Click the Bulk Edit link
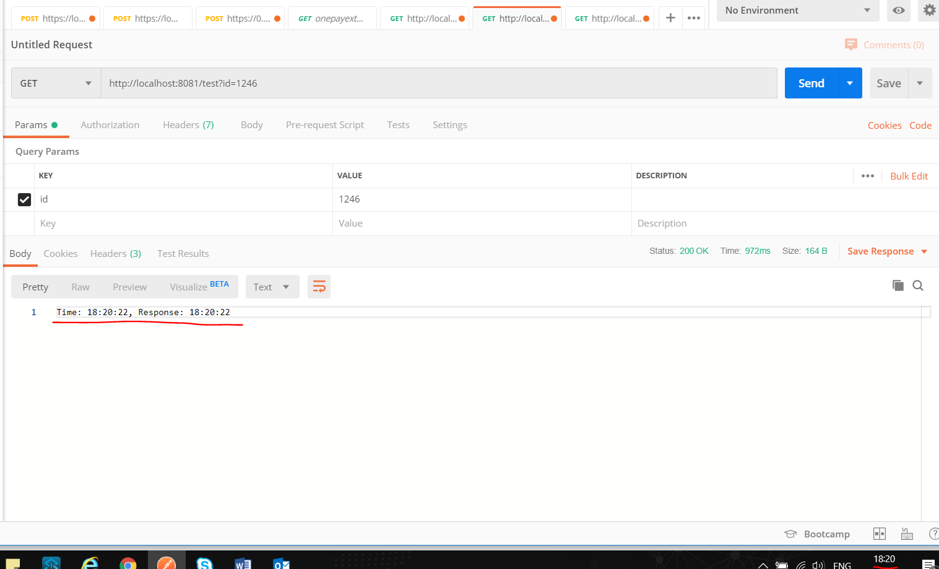Image resolution: width=939 pixels, height=569 pixels. pos(909,176)
